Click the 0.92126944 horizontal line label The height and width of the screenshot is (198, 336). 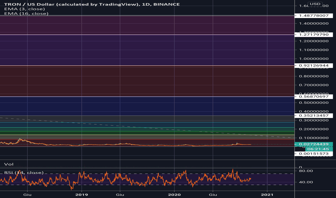(314, 66)
